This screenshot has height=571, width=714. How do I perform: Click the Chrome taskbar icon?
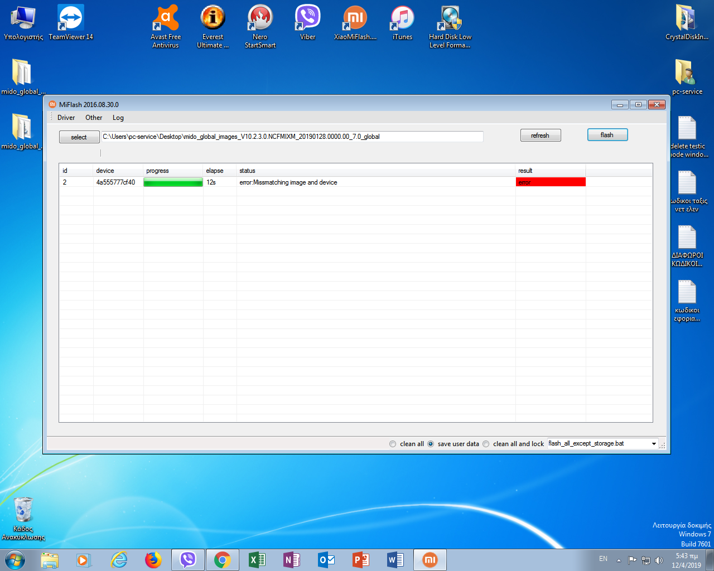(223, 560)
